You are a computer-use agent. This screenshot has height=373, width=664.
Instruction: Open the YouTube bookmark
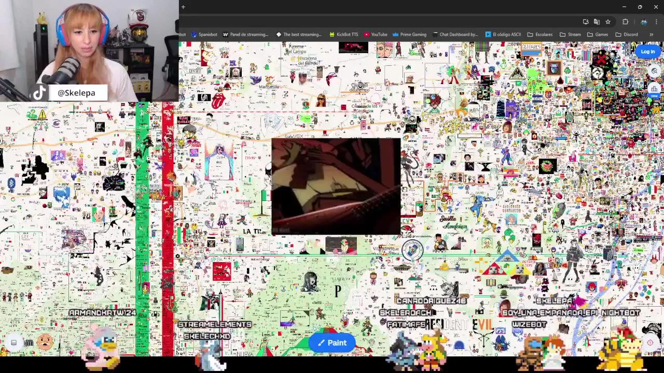pyautogui.click(x=376, y=35)
